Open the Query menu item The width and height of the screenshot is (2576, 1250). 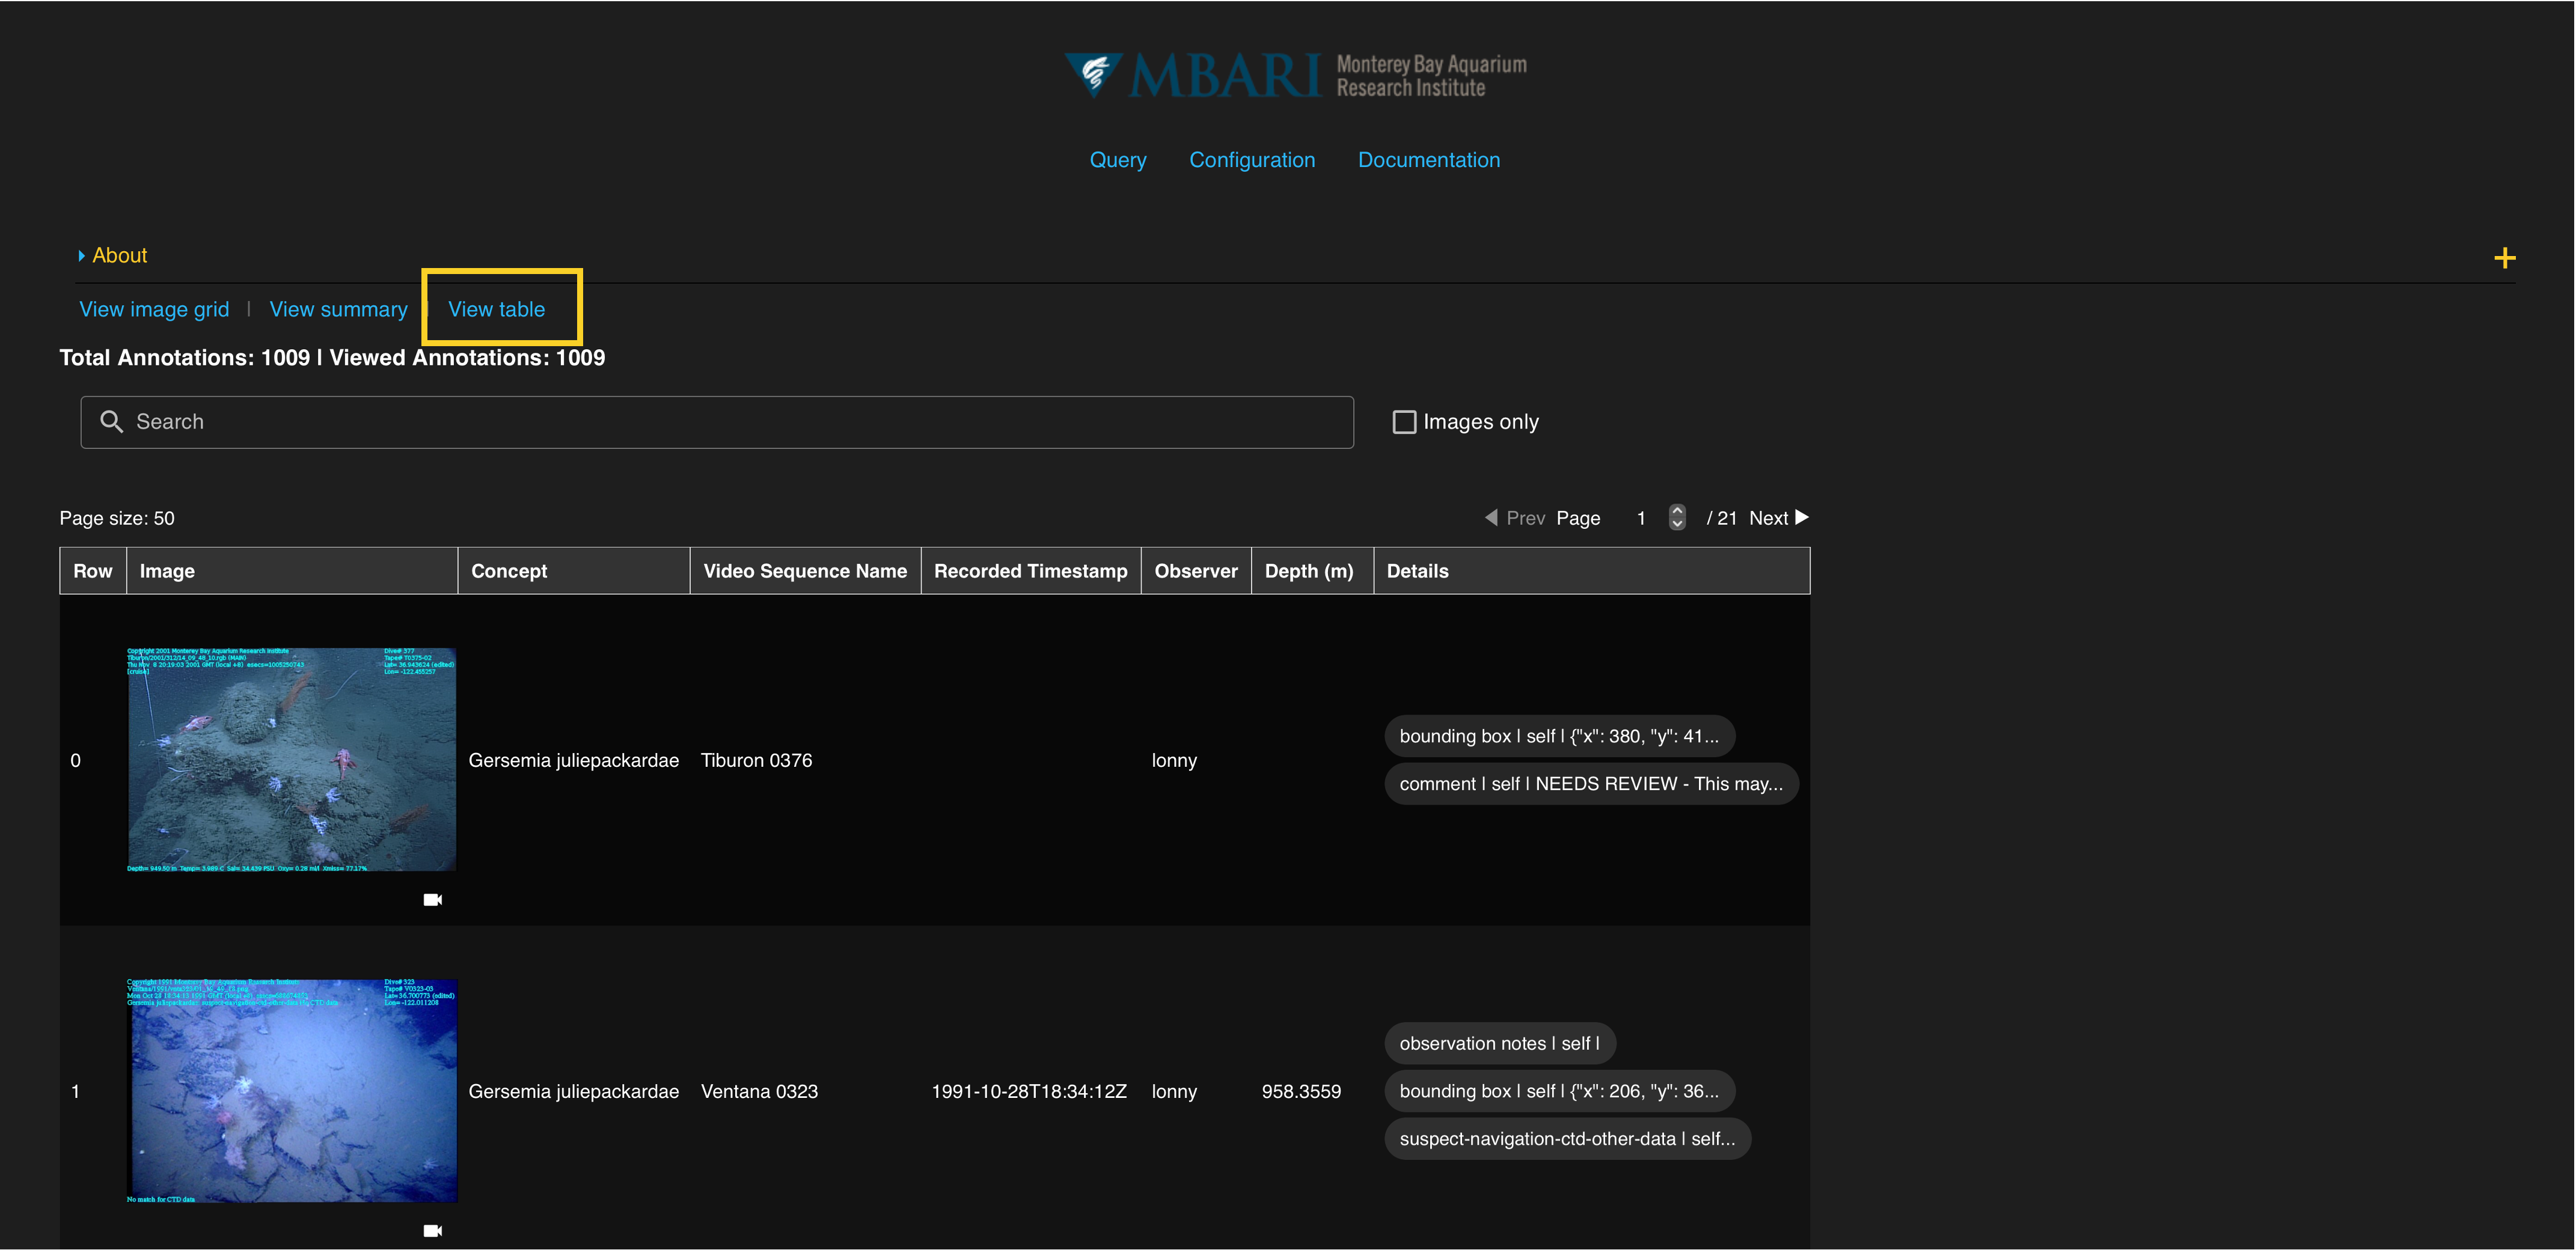pyautogui.click(x=1117, y=160)
